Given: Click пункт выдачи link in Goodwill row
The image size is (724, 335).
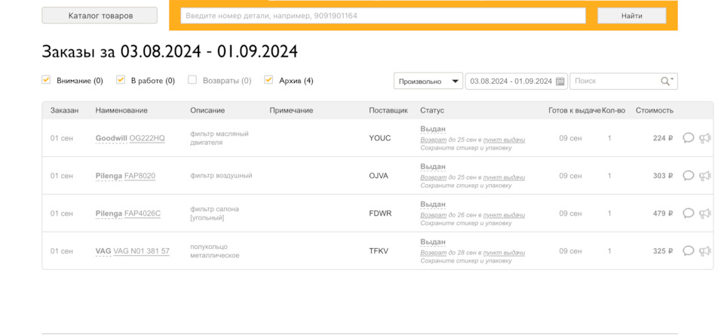Looking at the screenshot, I should point(504,140).
